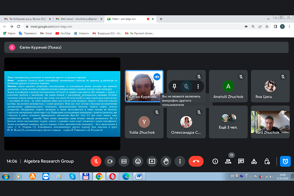Screen dimensions: 294x196
Task: Show the participants people panel
Action: (x=228, y=161)
